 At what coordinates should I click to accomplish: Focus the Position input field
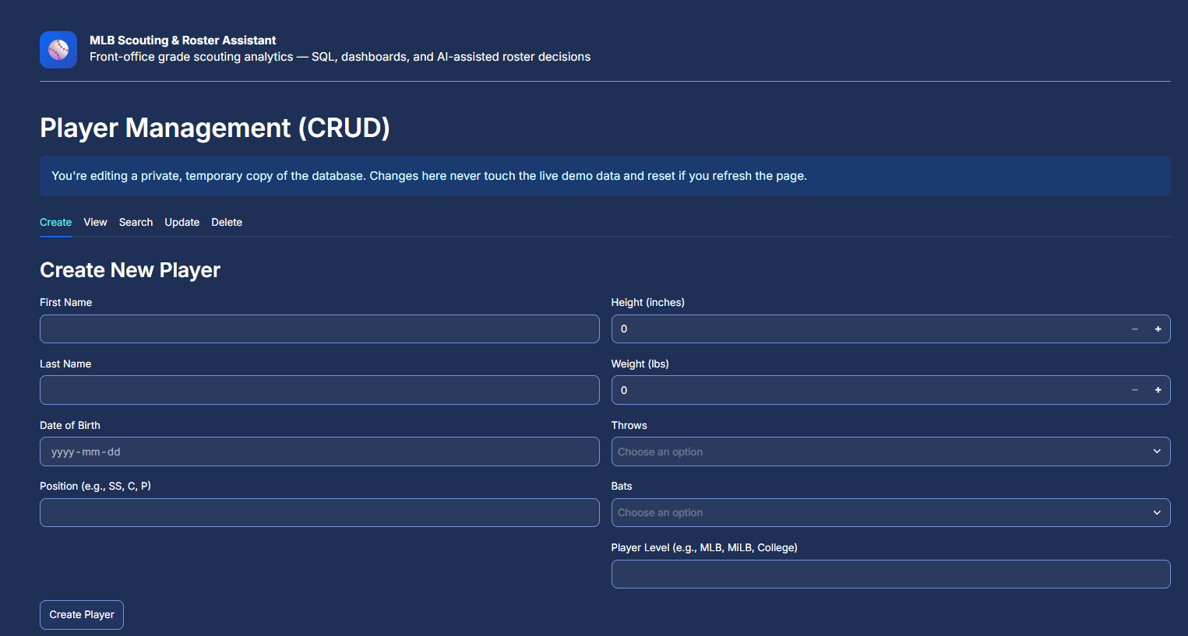click(x=319, y=512)
